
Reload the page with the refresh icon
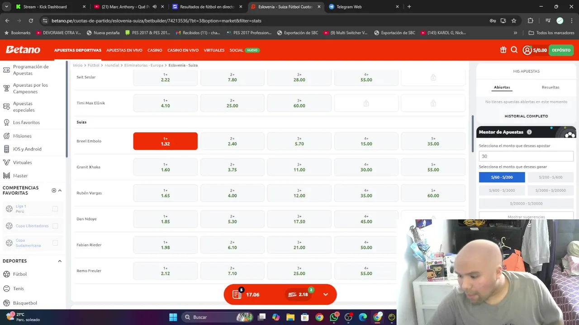pos(31,20)
